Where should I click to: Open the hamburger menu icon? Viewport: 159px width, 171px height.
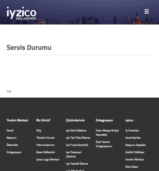tap(147, 12)
